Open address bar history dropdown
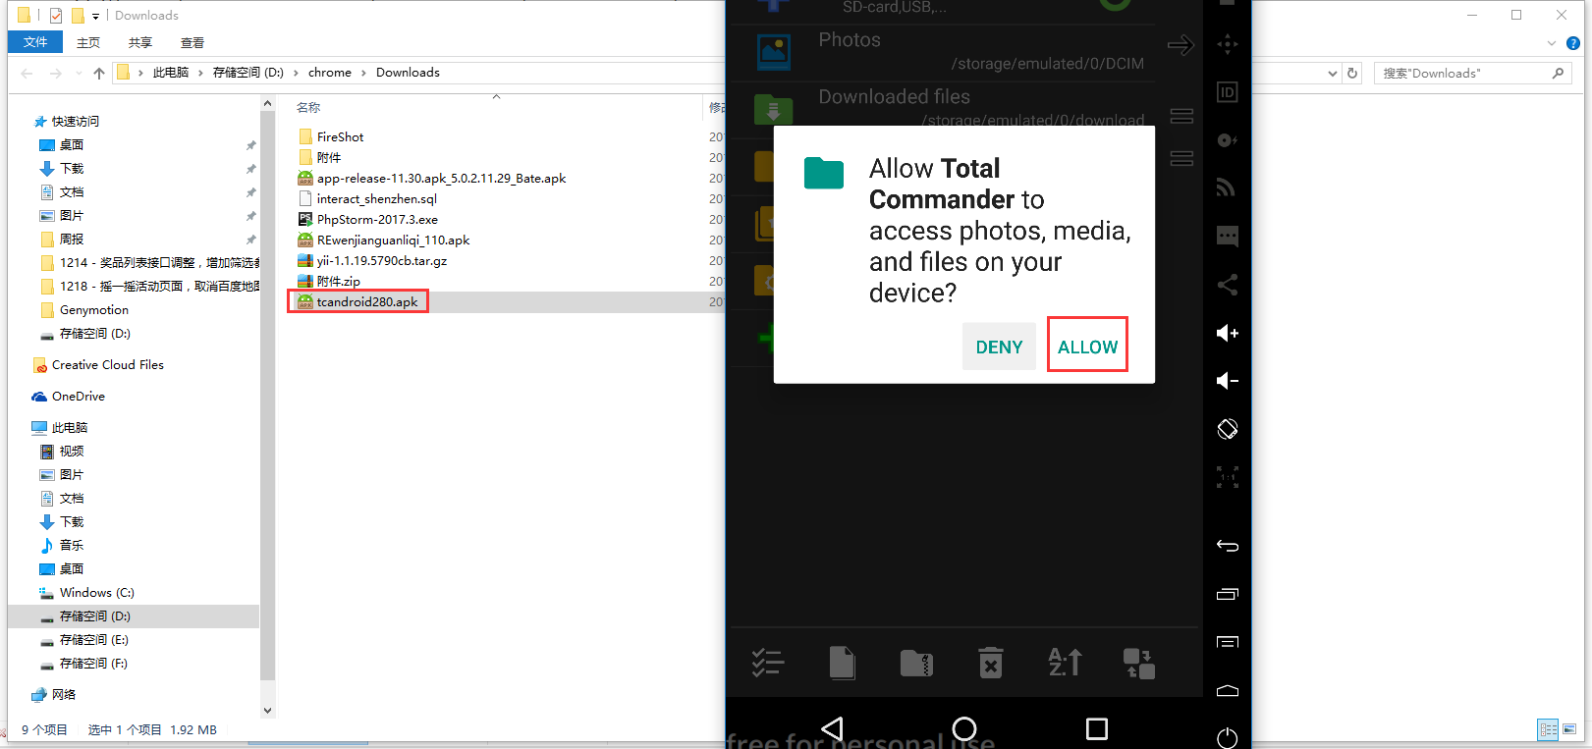 [1333, 73]
